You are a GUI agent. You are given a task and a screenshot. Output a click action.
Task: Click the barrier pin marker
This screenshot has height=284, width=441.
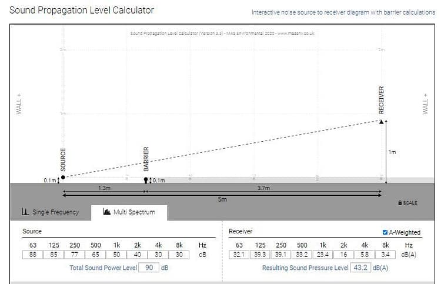click(x=146, y=179)
